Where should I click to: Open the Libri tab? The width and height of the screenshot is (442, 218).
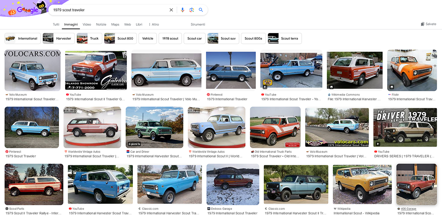[139, 25]
